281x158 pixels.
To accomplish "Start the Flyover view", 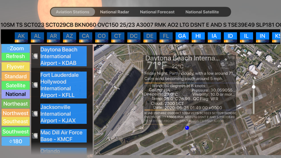I will (x=16, y=67).
